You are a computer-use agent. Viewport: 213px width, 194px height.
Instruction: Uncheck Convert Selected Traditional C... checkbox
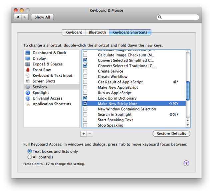85,66
